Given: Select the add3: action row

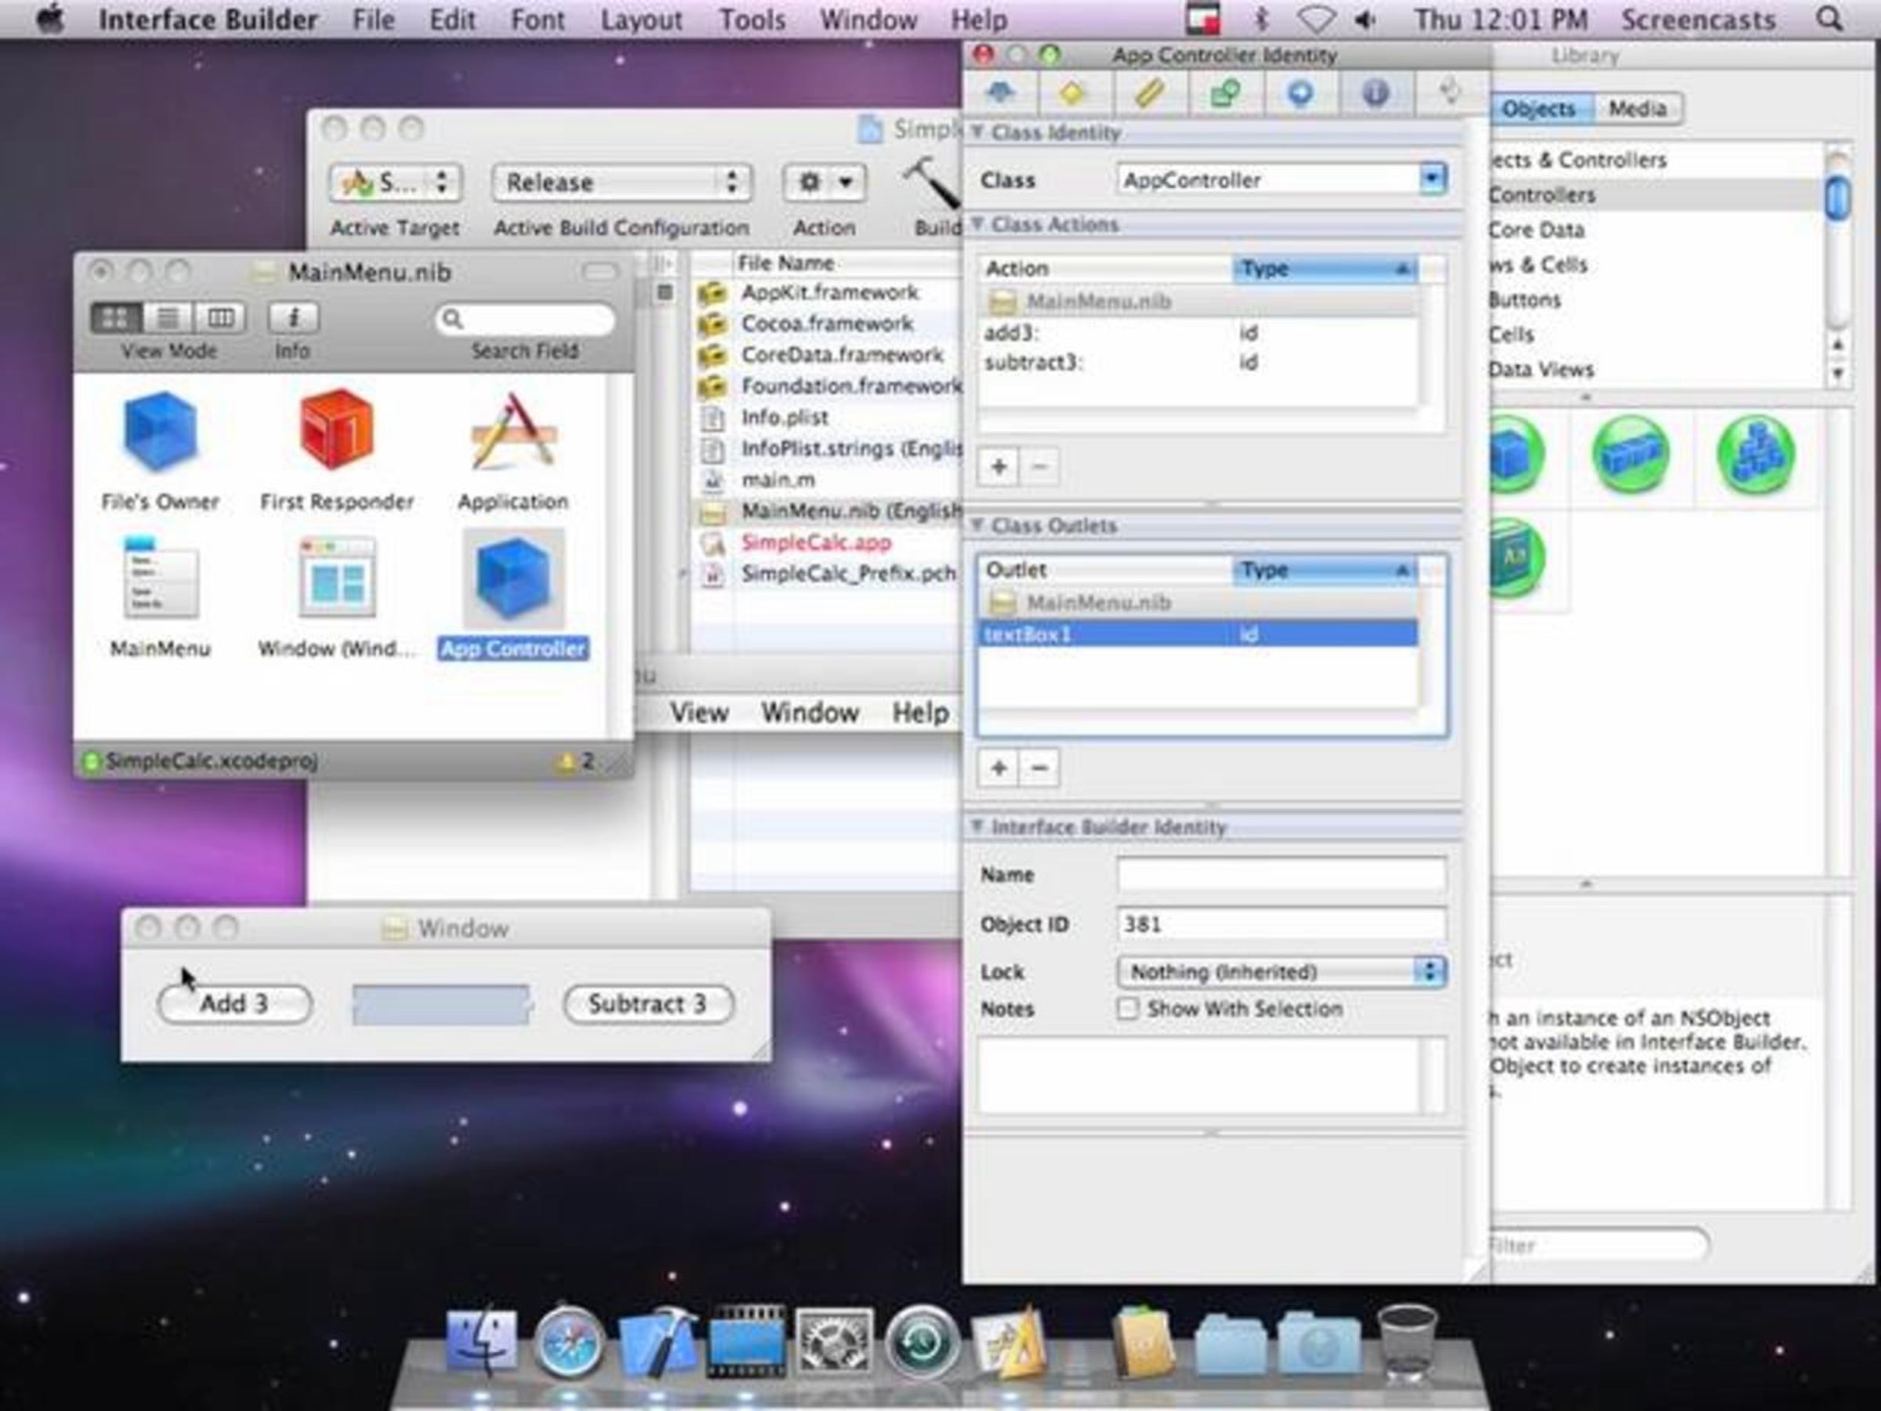Looking at the screenshot, I should pyautogui.click(x=1198, y=332).
